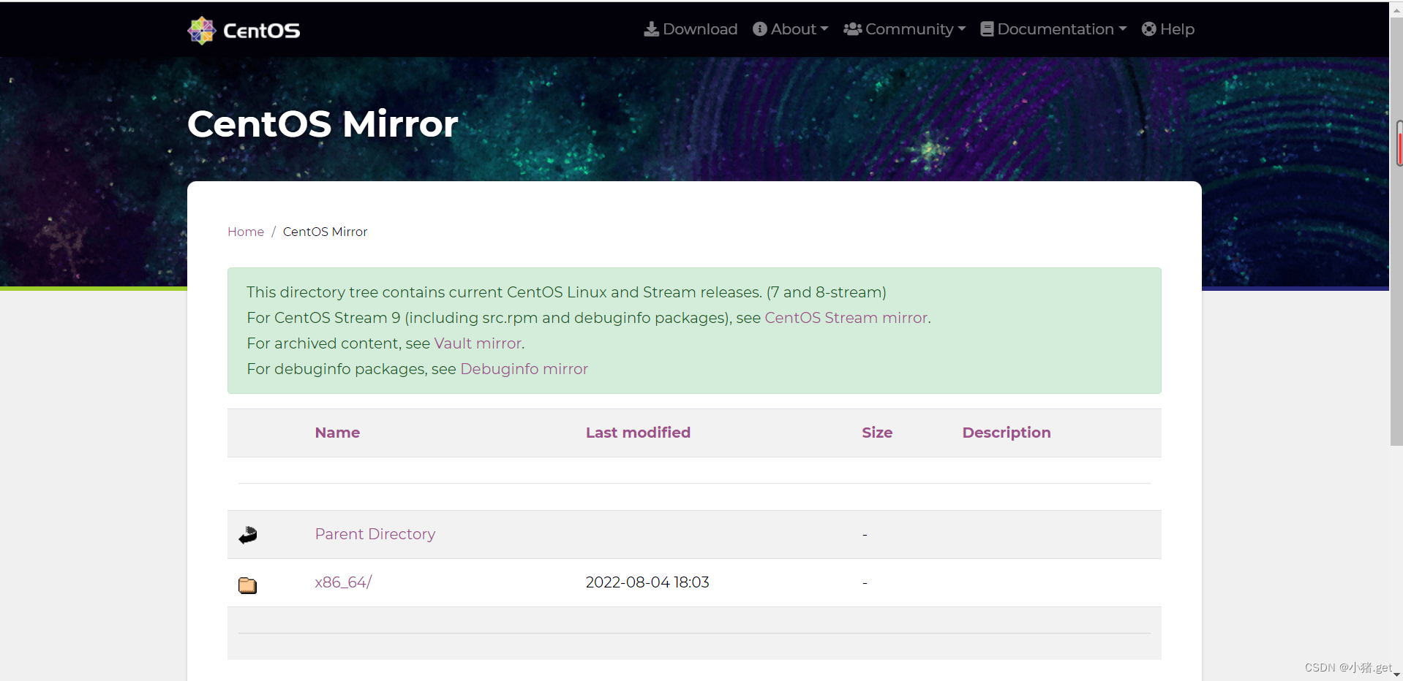Sort listing by Description header
The image size is (1403, 681).
1007,433
